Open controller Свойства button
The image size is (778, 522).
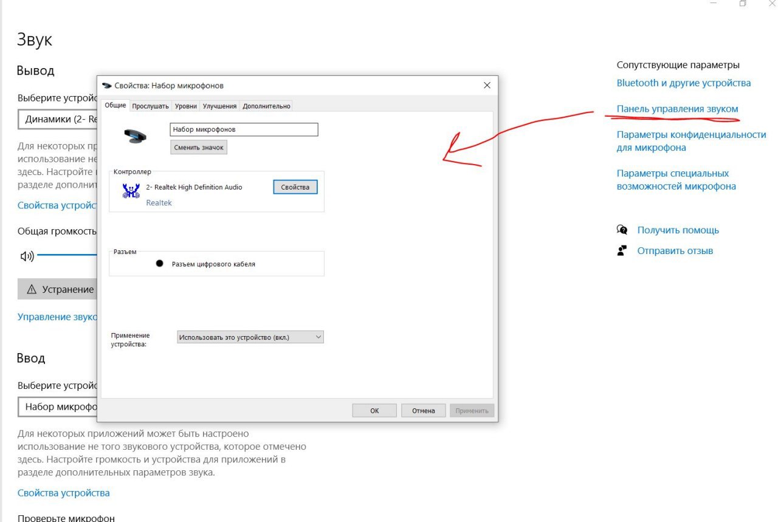click(295, 187)
